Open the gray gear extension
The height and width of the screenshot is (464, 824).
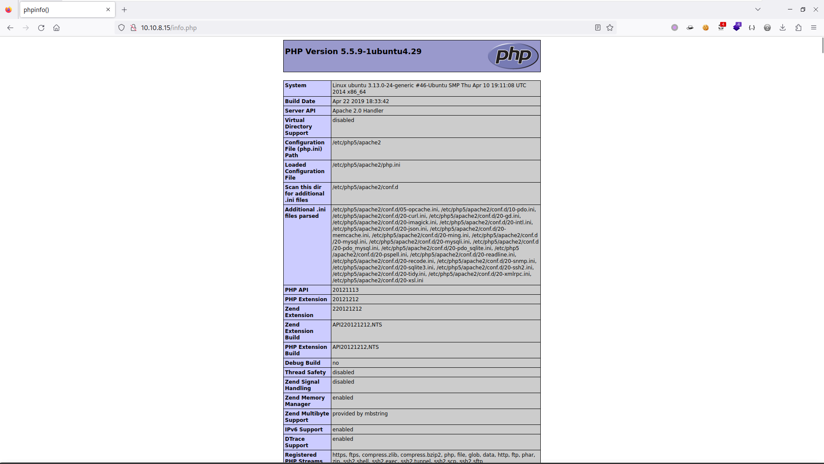pyautogui.click(x=767, y=27)
